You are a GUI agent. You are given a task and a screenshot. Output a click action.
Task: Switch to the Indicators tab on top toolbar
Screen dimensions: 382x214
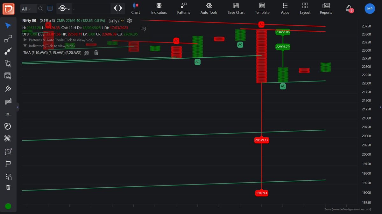(159, 9)
